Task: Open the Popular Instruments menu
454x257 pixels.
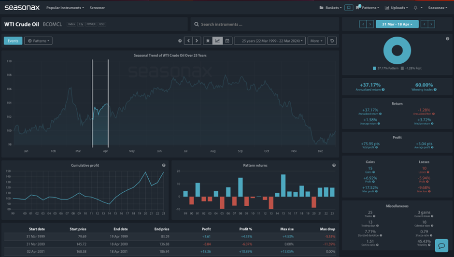Action: [x=65, y=8]
